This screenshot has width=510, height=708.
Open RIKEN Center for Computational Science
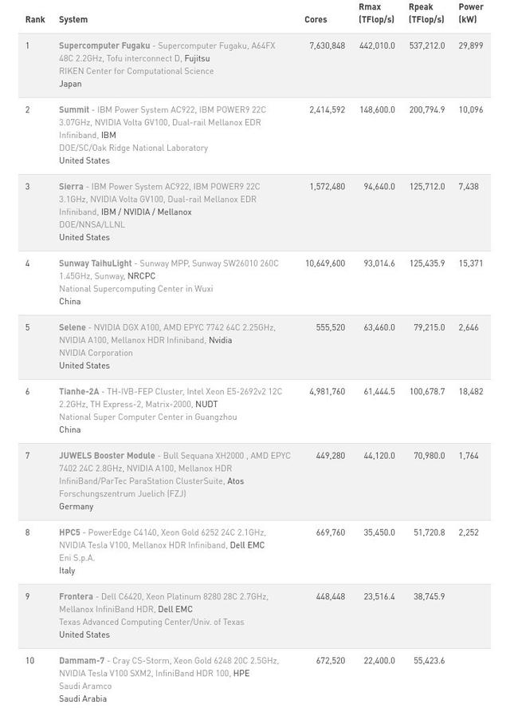pyautogui.click(x=136, y=72)
